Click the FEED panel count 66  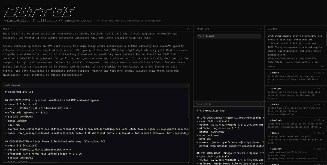click(188, 28)
